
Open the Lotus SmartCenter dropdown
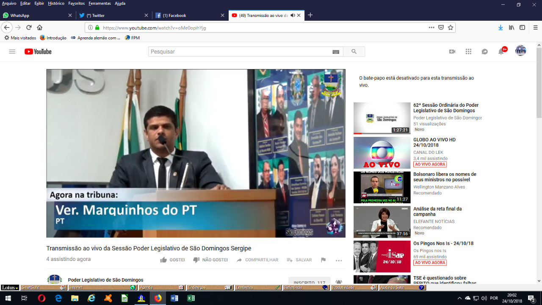[x=10, y=288]
